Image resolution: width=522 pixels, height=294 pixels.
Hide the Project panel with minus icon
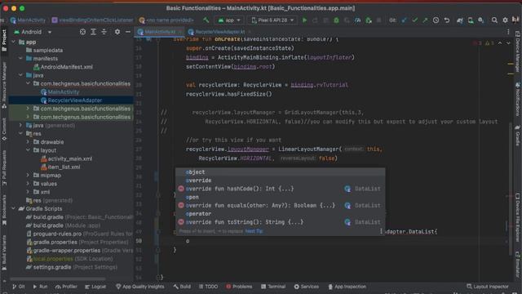tap(128, 32)
